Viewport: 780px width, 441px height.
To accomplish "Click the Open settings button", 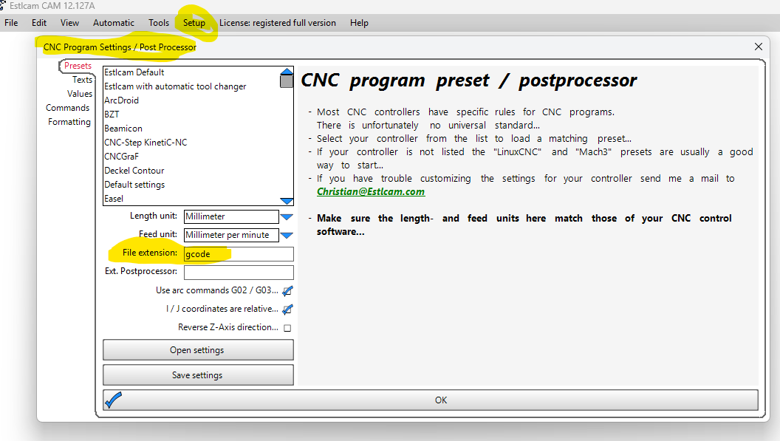I will [x=197, y=350].
